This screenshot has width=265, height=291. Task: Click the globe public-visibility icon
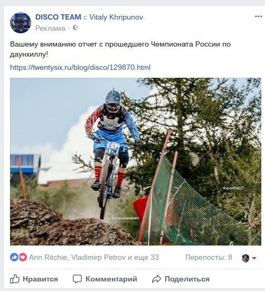pos(75,28)
